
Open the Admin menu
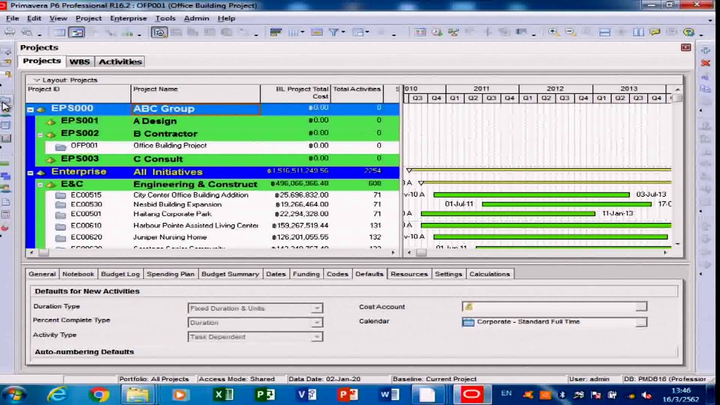[x=196, y=18]
